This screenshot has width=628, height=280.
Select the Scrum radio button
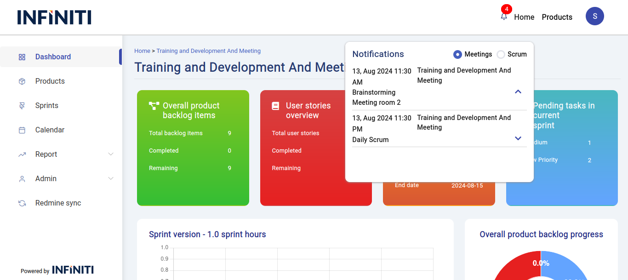tap(501, 54)
